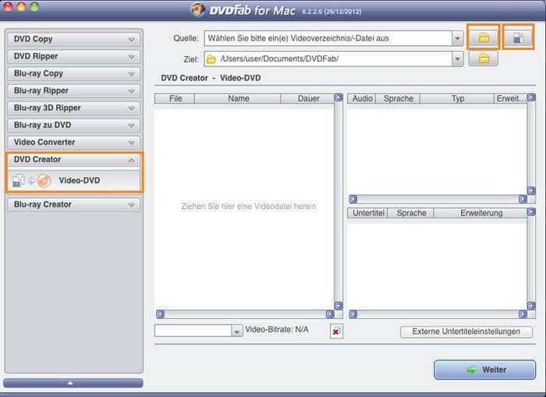Image resolution: width=546 pixels, height=397 pixels.
Task: Click the Dauer column header
Action: tap(308, 98)
